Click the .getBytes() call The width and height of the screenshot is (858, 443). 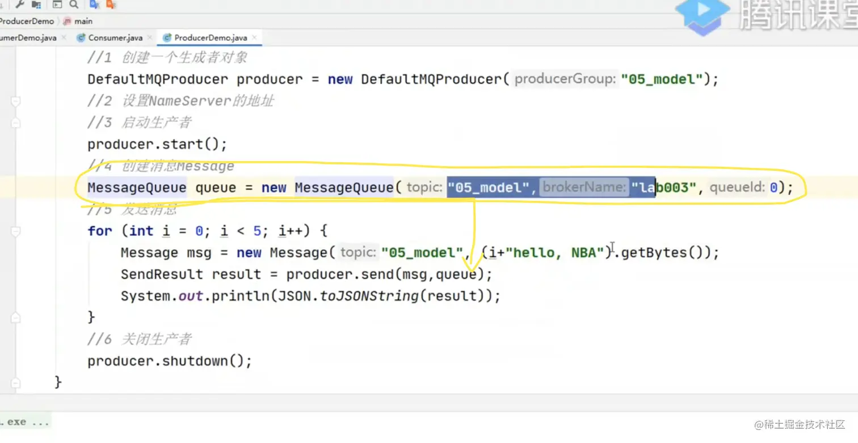point(663,253)
